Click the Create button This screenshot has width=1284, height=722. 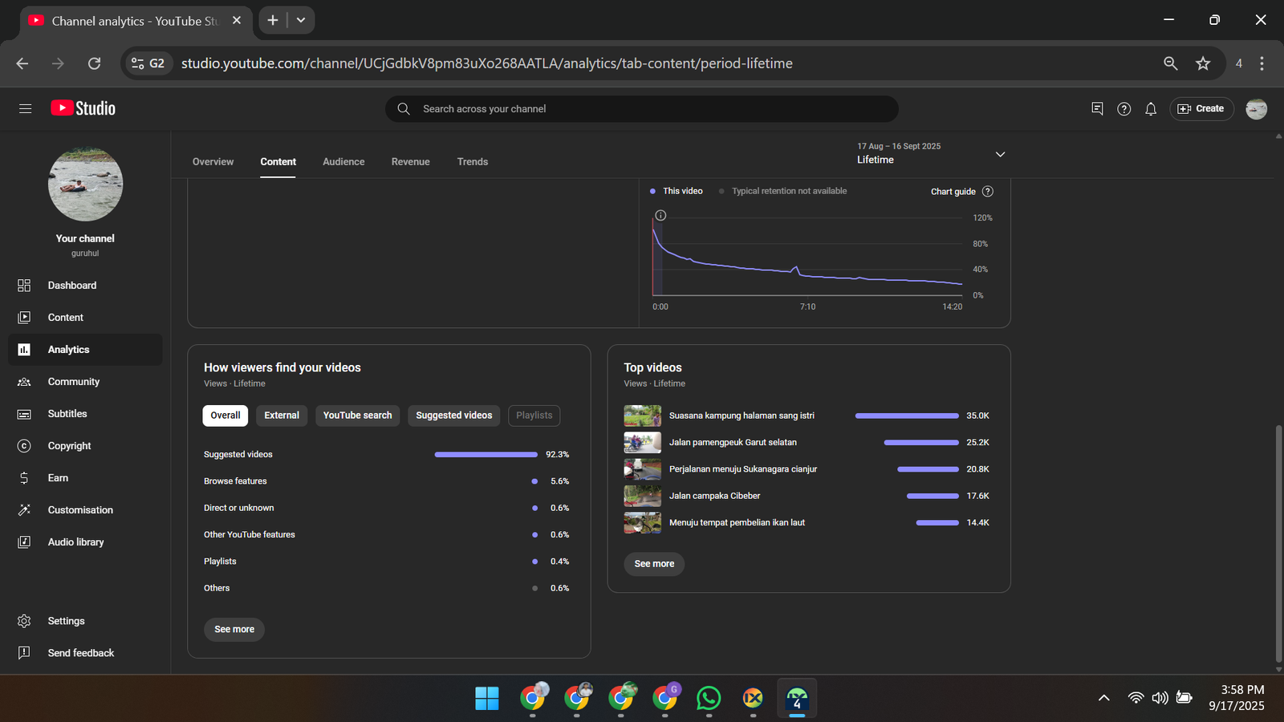(1201, 109)
